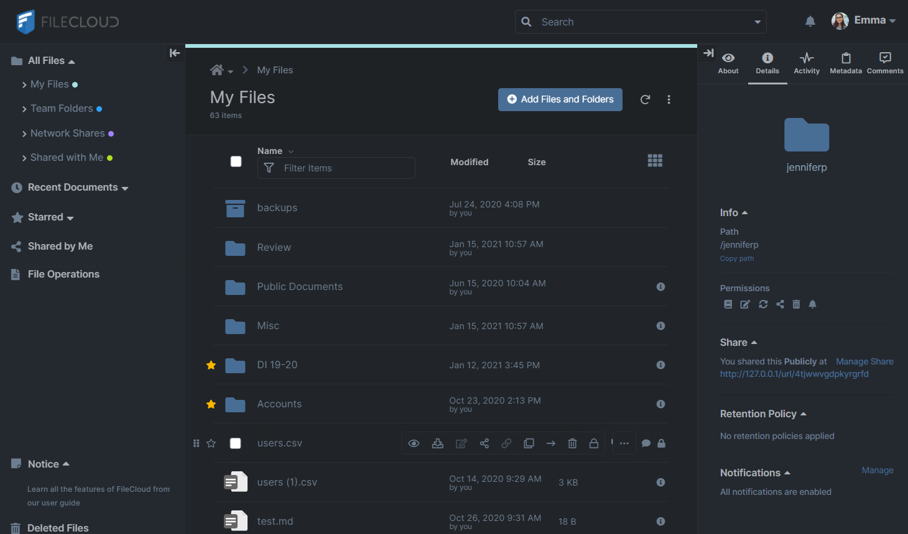Download users.csv using the download icon
The image size is (908, 534).
[438, 443]
